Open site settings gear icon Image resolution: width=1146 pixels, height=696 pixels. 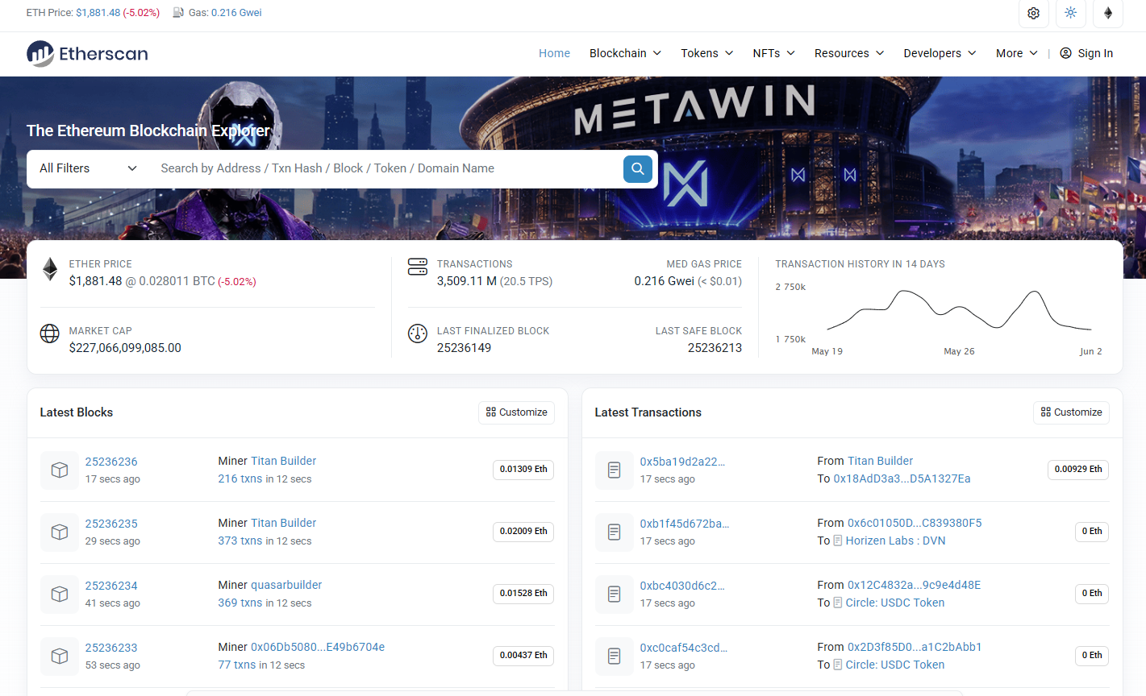[1033, 13]
